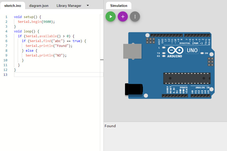Click the ANALOG IN label on the board

203,87
